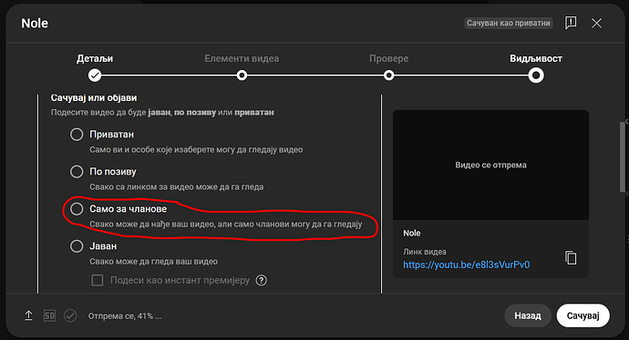Enable Подеси као инстант премијеру checkbox
The width and height of the screenshot is (629, 340).
point(98,280)
